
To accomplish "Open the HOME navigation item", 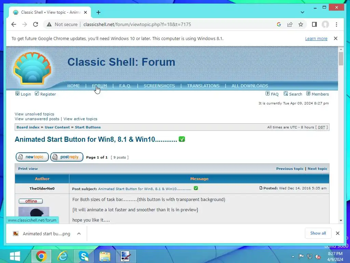I will (73, 86).
